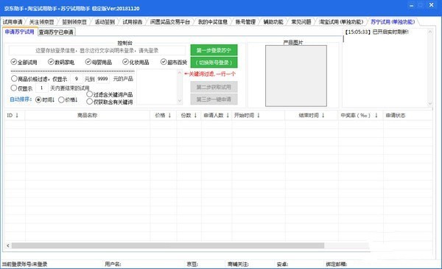Image resolution: width=442 pixels, height=269 pixels.
Task: Click the 第二步获取试用 button
Action: pos(214,87)
